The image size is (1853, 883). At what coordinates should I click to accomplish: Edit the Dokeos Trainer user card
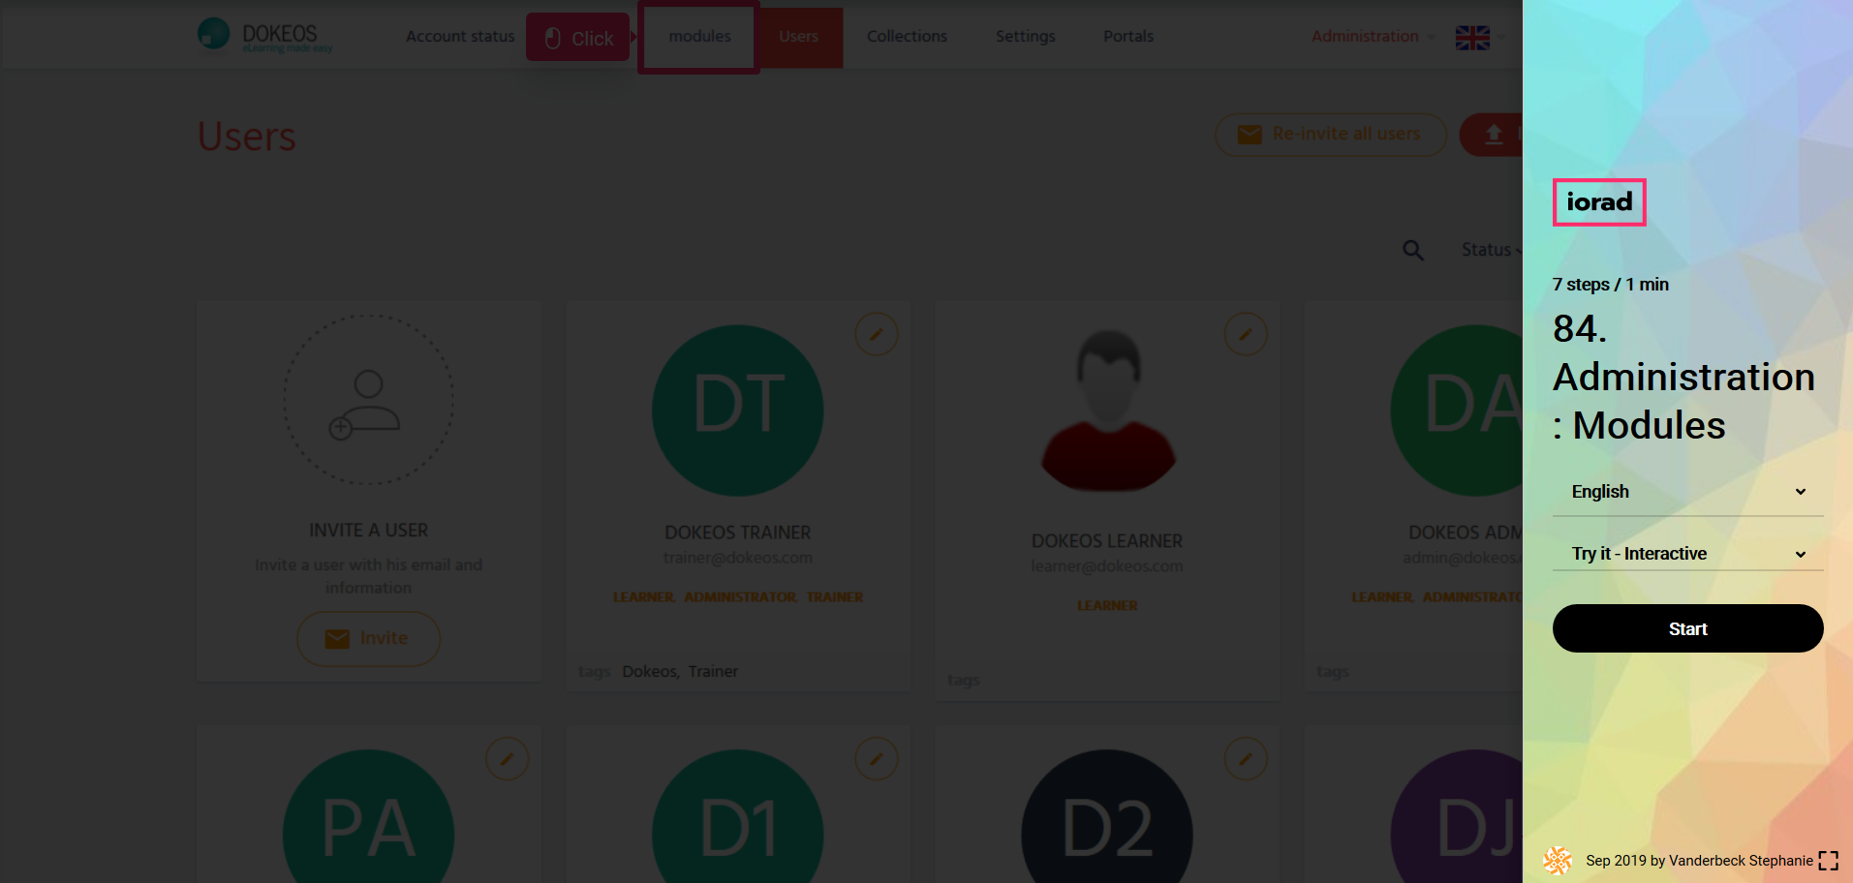pos(876,334)
